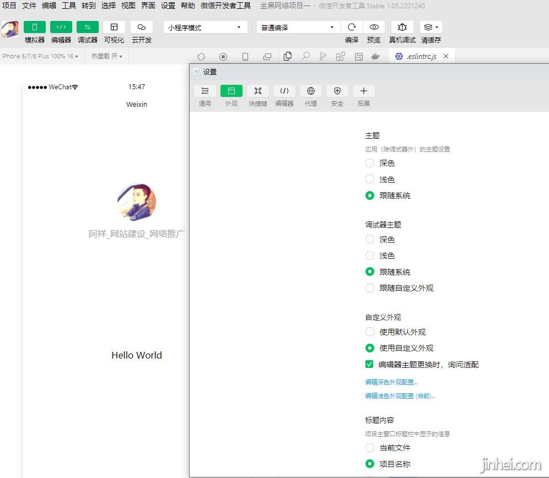Select 浅色 under 调试器主题

click(370, 256)
